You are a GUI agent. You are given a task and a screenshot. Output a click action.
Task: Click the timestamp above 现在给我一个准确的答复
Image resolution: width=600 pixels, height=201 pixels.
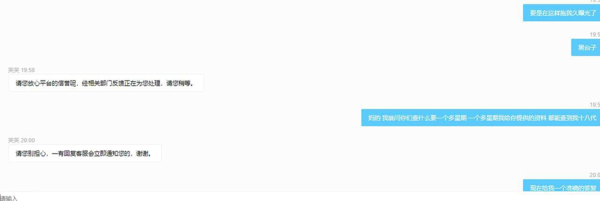tap(595, 175)
